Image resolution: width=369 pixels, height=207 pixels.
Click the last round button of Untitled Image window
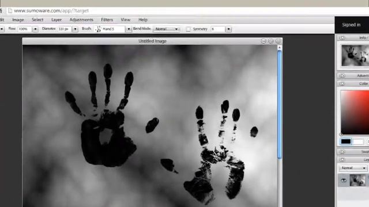click(x=278, y=41)
